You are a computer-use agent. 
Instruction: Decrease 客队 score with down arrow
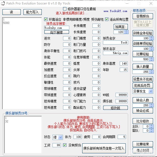(x=151, y=131)
